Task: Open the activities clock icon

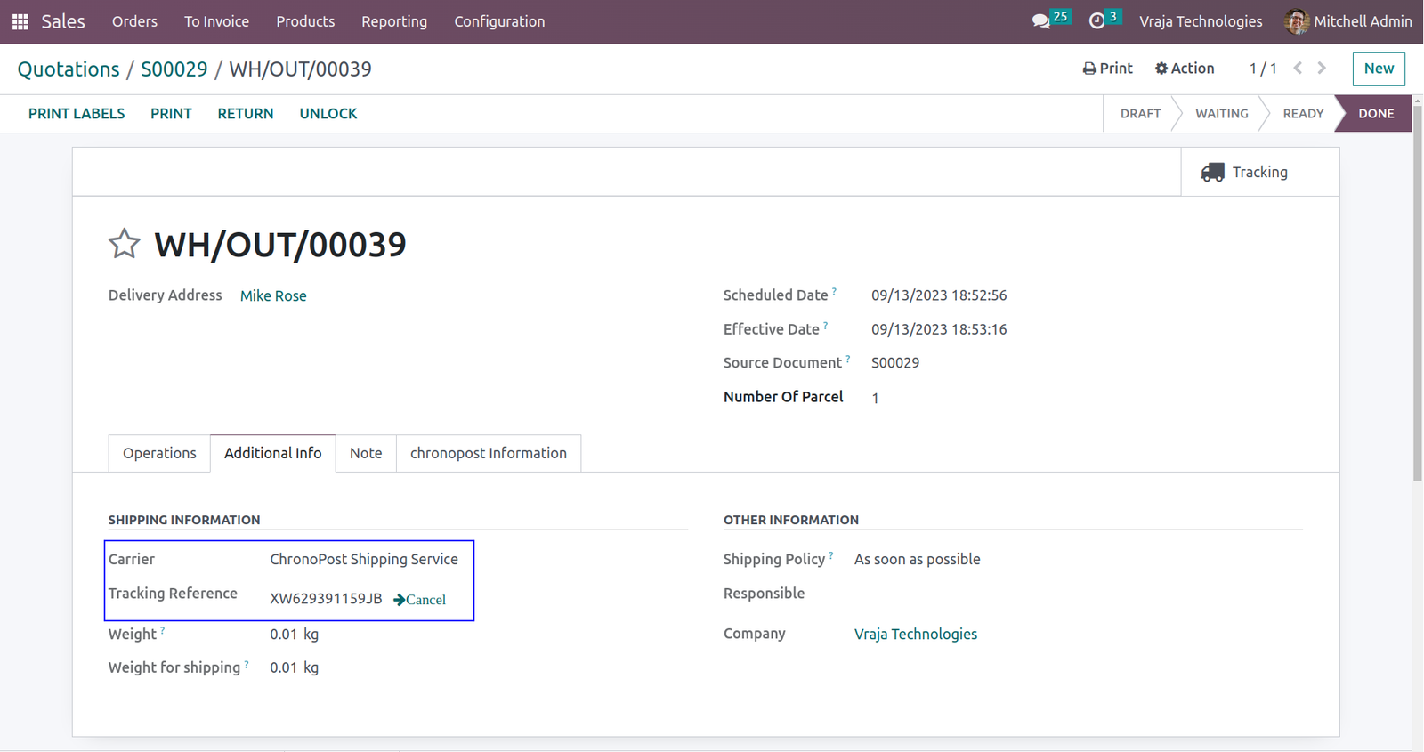Action: 1097,20
